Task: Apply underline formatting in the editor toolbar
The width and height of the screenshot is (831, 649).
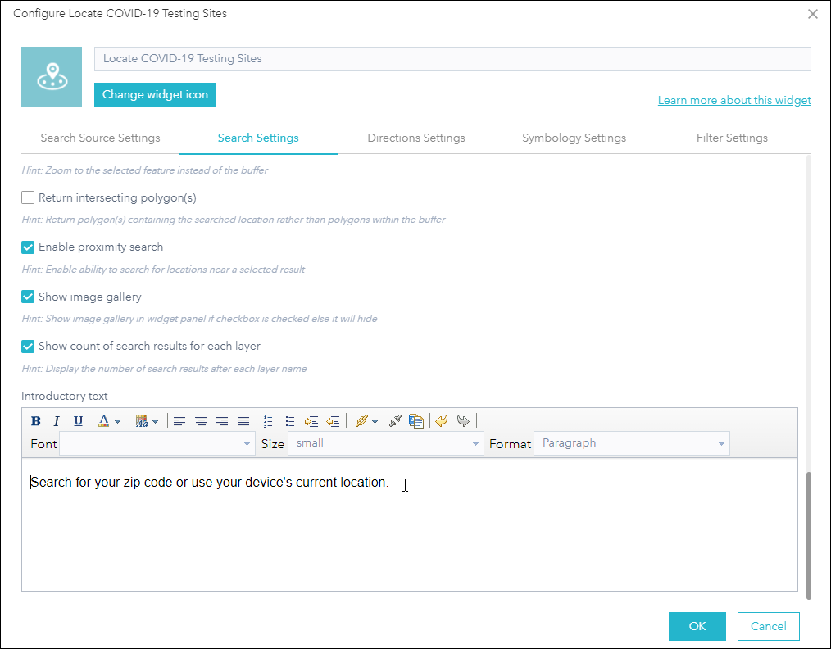Action: coord(76,420)
